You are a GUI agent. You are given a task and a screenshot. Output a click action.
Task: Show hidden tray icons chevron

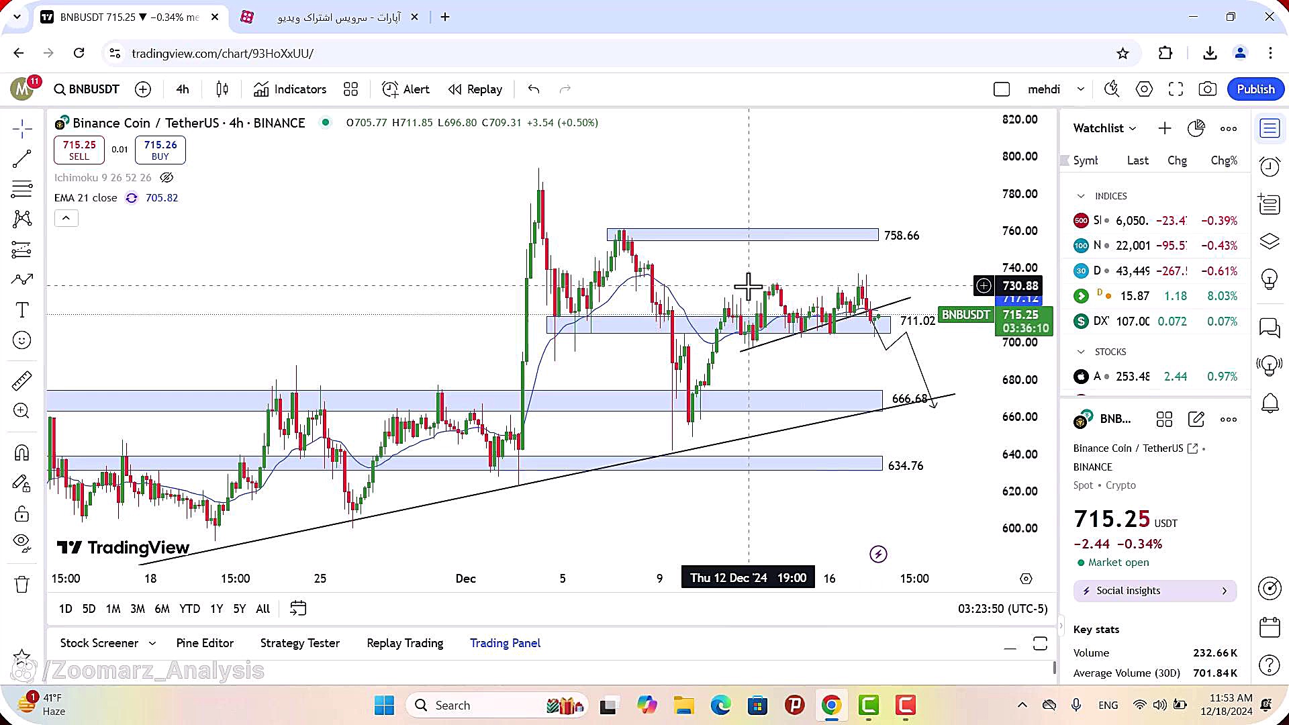pos(1022,705)
